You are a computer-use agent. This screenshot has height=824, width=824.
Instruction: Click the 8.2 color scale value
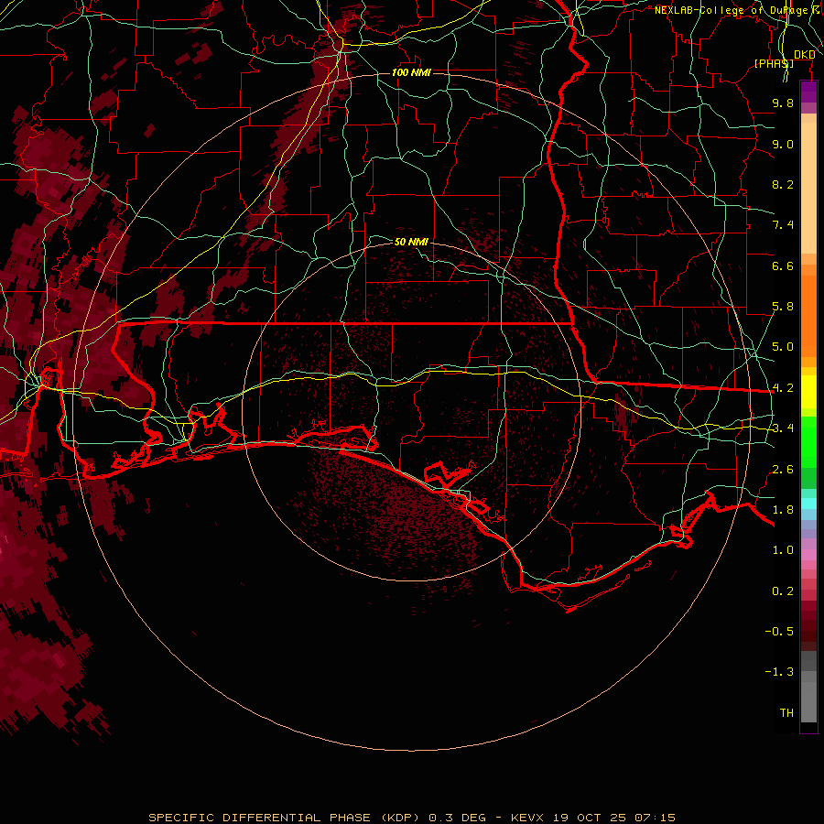(x=783, y=184)
